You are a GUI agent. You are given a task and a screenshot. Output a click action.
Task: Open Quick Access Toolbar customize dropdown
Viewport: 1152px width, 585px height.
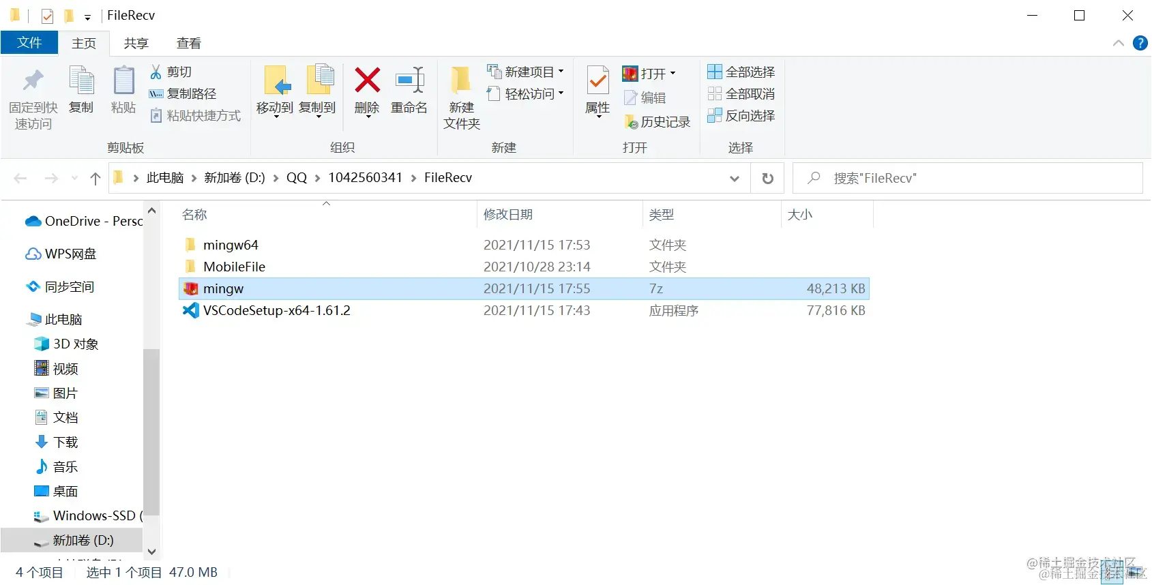pyautogui.click(x=87, y=16)
